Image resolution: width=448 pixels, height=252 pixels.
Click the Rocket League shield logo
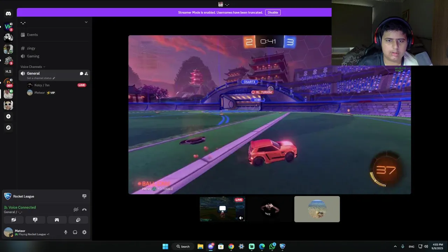(8, 196)
